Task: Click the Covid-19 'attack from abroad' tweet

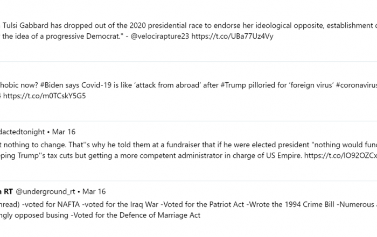Action: tap(188, 90)
